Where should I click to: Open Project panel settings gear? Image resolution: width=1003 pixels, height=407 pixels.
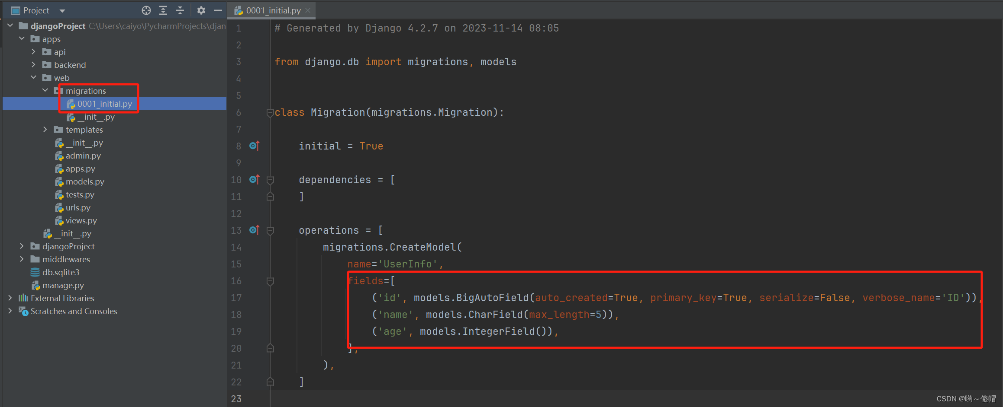coord(201,10)
